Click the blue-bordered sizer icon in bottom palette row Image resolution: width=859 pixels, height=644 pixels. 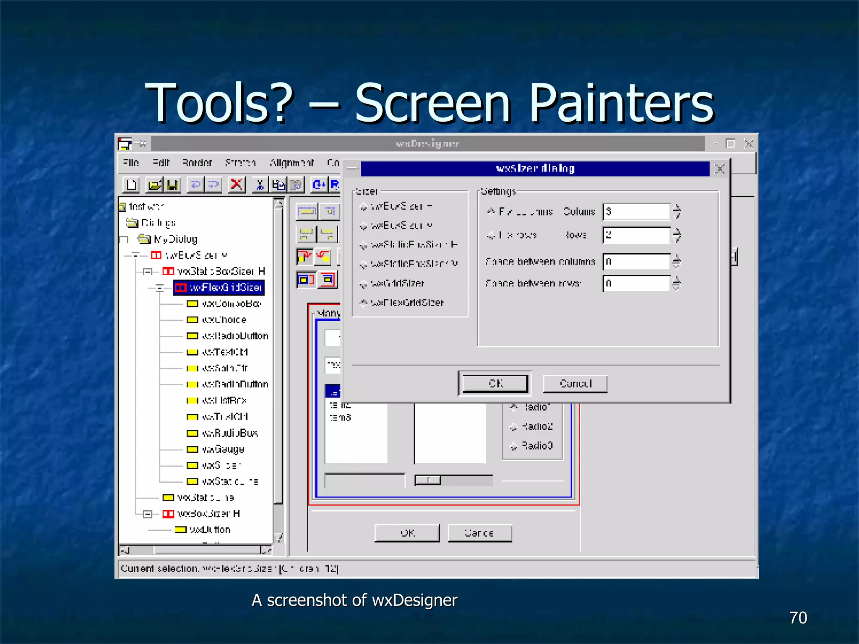point(306,280)
